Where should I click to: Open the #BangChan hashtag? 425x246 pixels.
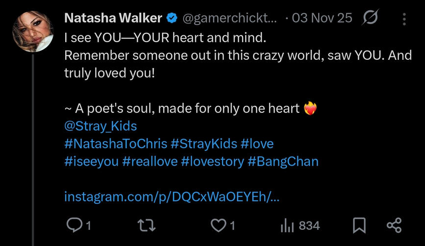click(x=283, y=162)
